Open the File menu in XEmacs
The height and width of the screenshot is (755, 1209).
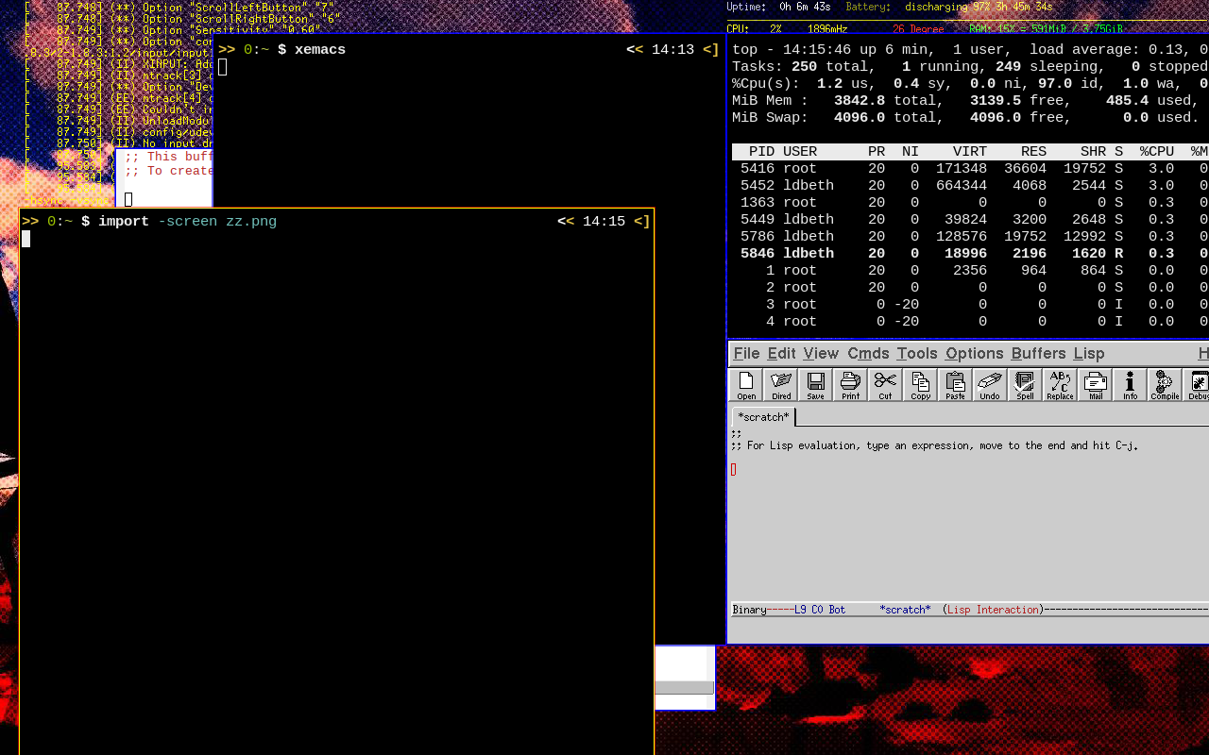pyautogui.click(x=746, y=353)
